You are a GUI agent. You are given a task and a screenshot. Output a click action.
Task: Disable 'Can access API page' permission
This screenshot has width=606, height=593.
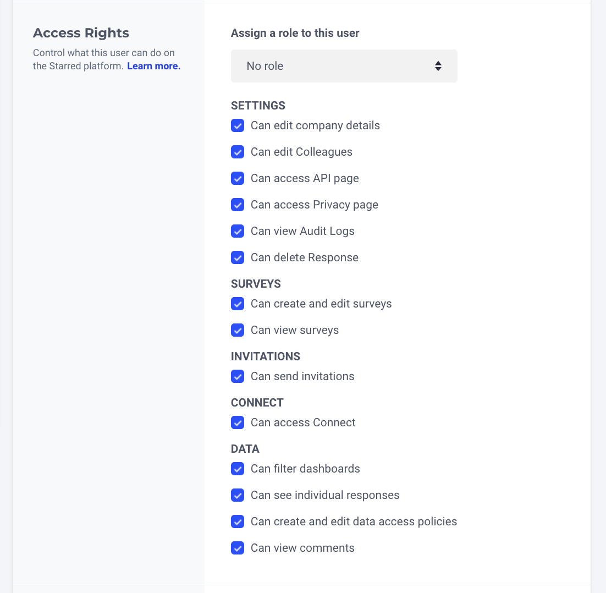coord(238,178)
